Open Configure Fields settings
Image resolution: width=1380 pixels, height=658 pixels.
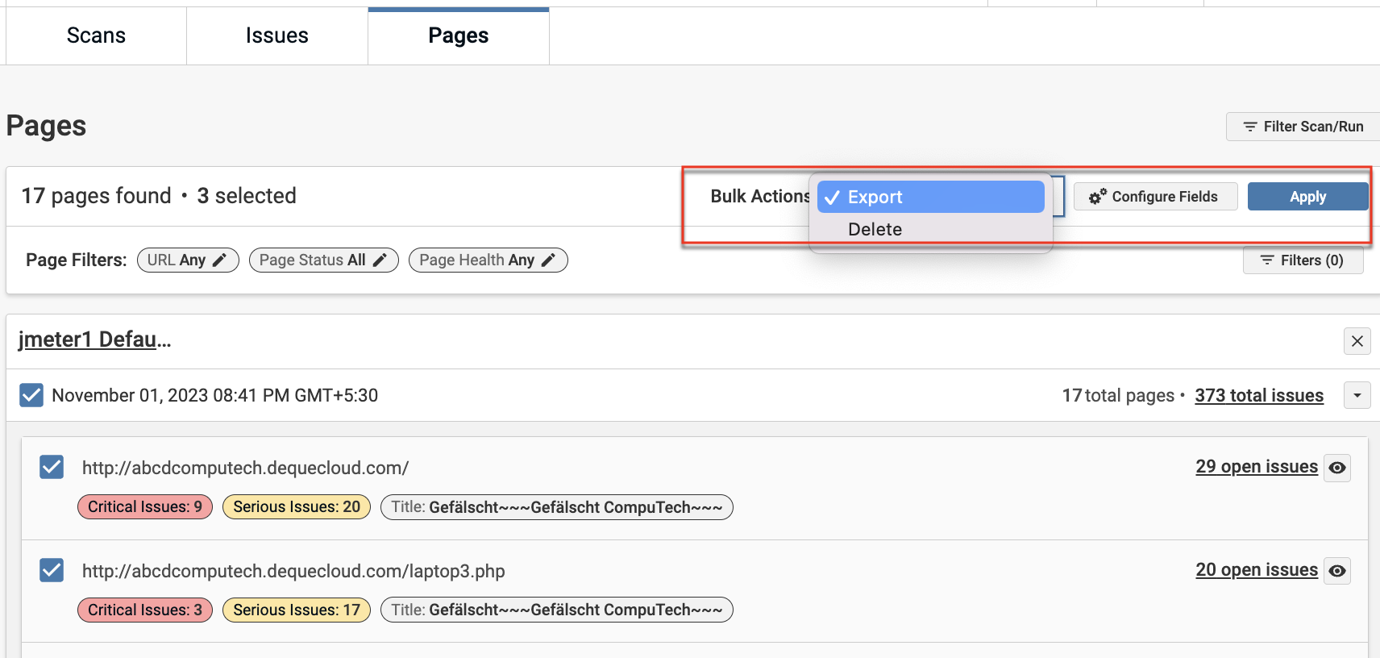click(1154, 197)
